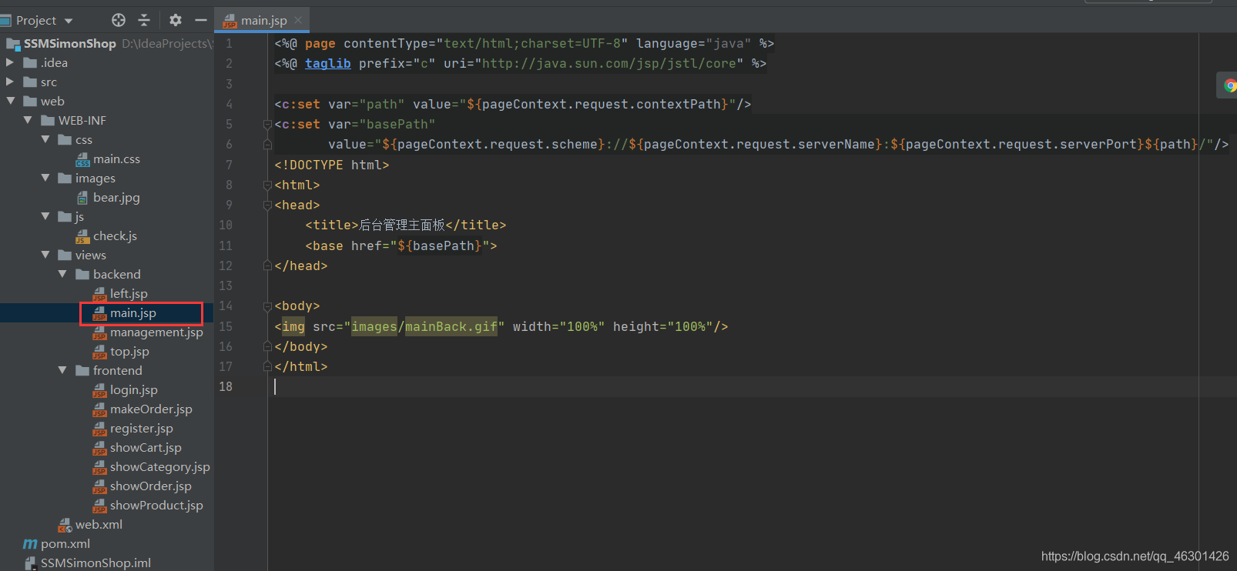Collapse the css folder
The height and width of the screenshot is (571, 1237).
(45, 139)
